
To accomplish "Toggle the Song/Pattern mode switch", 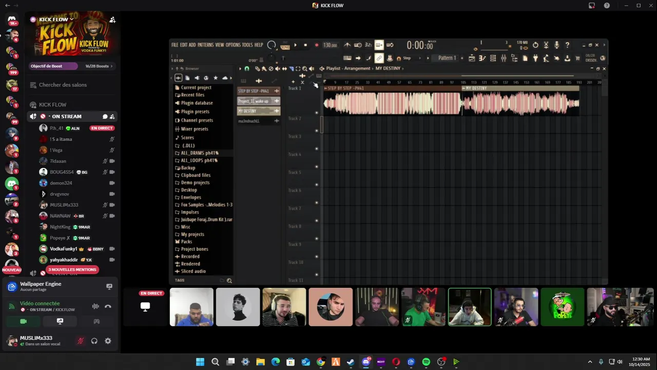I will tap(285, 45).
